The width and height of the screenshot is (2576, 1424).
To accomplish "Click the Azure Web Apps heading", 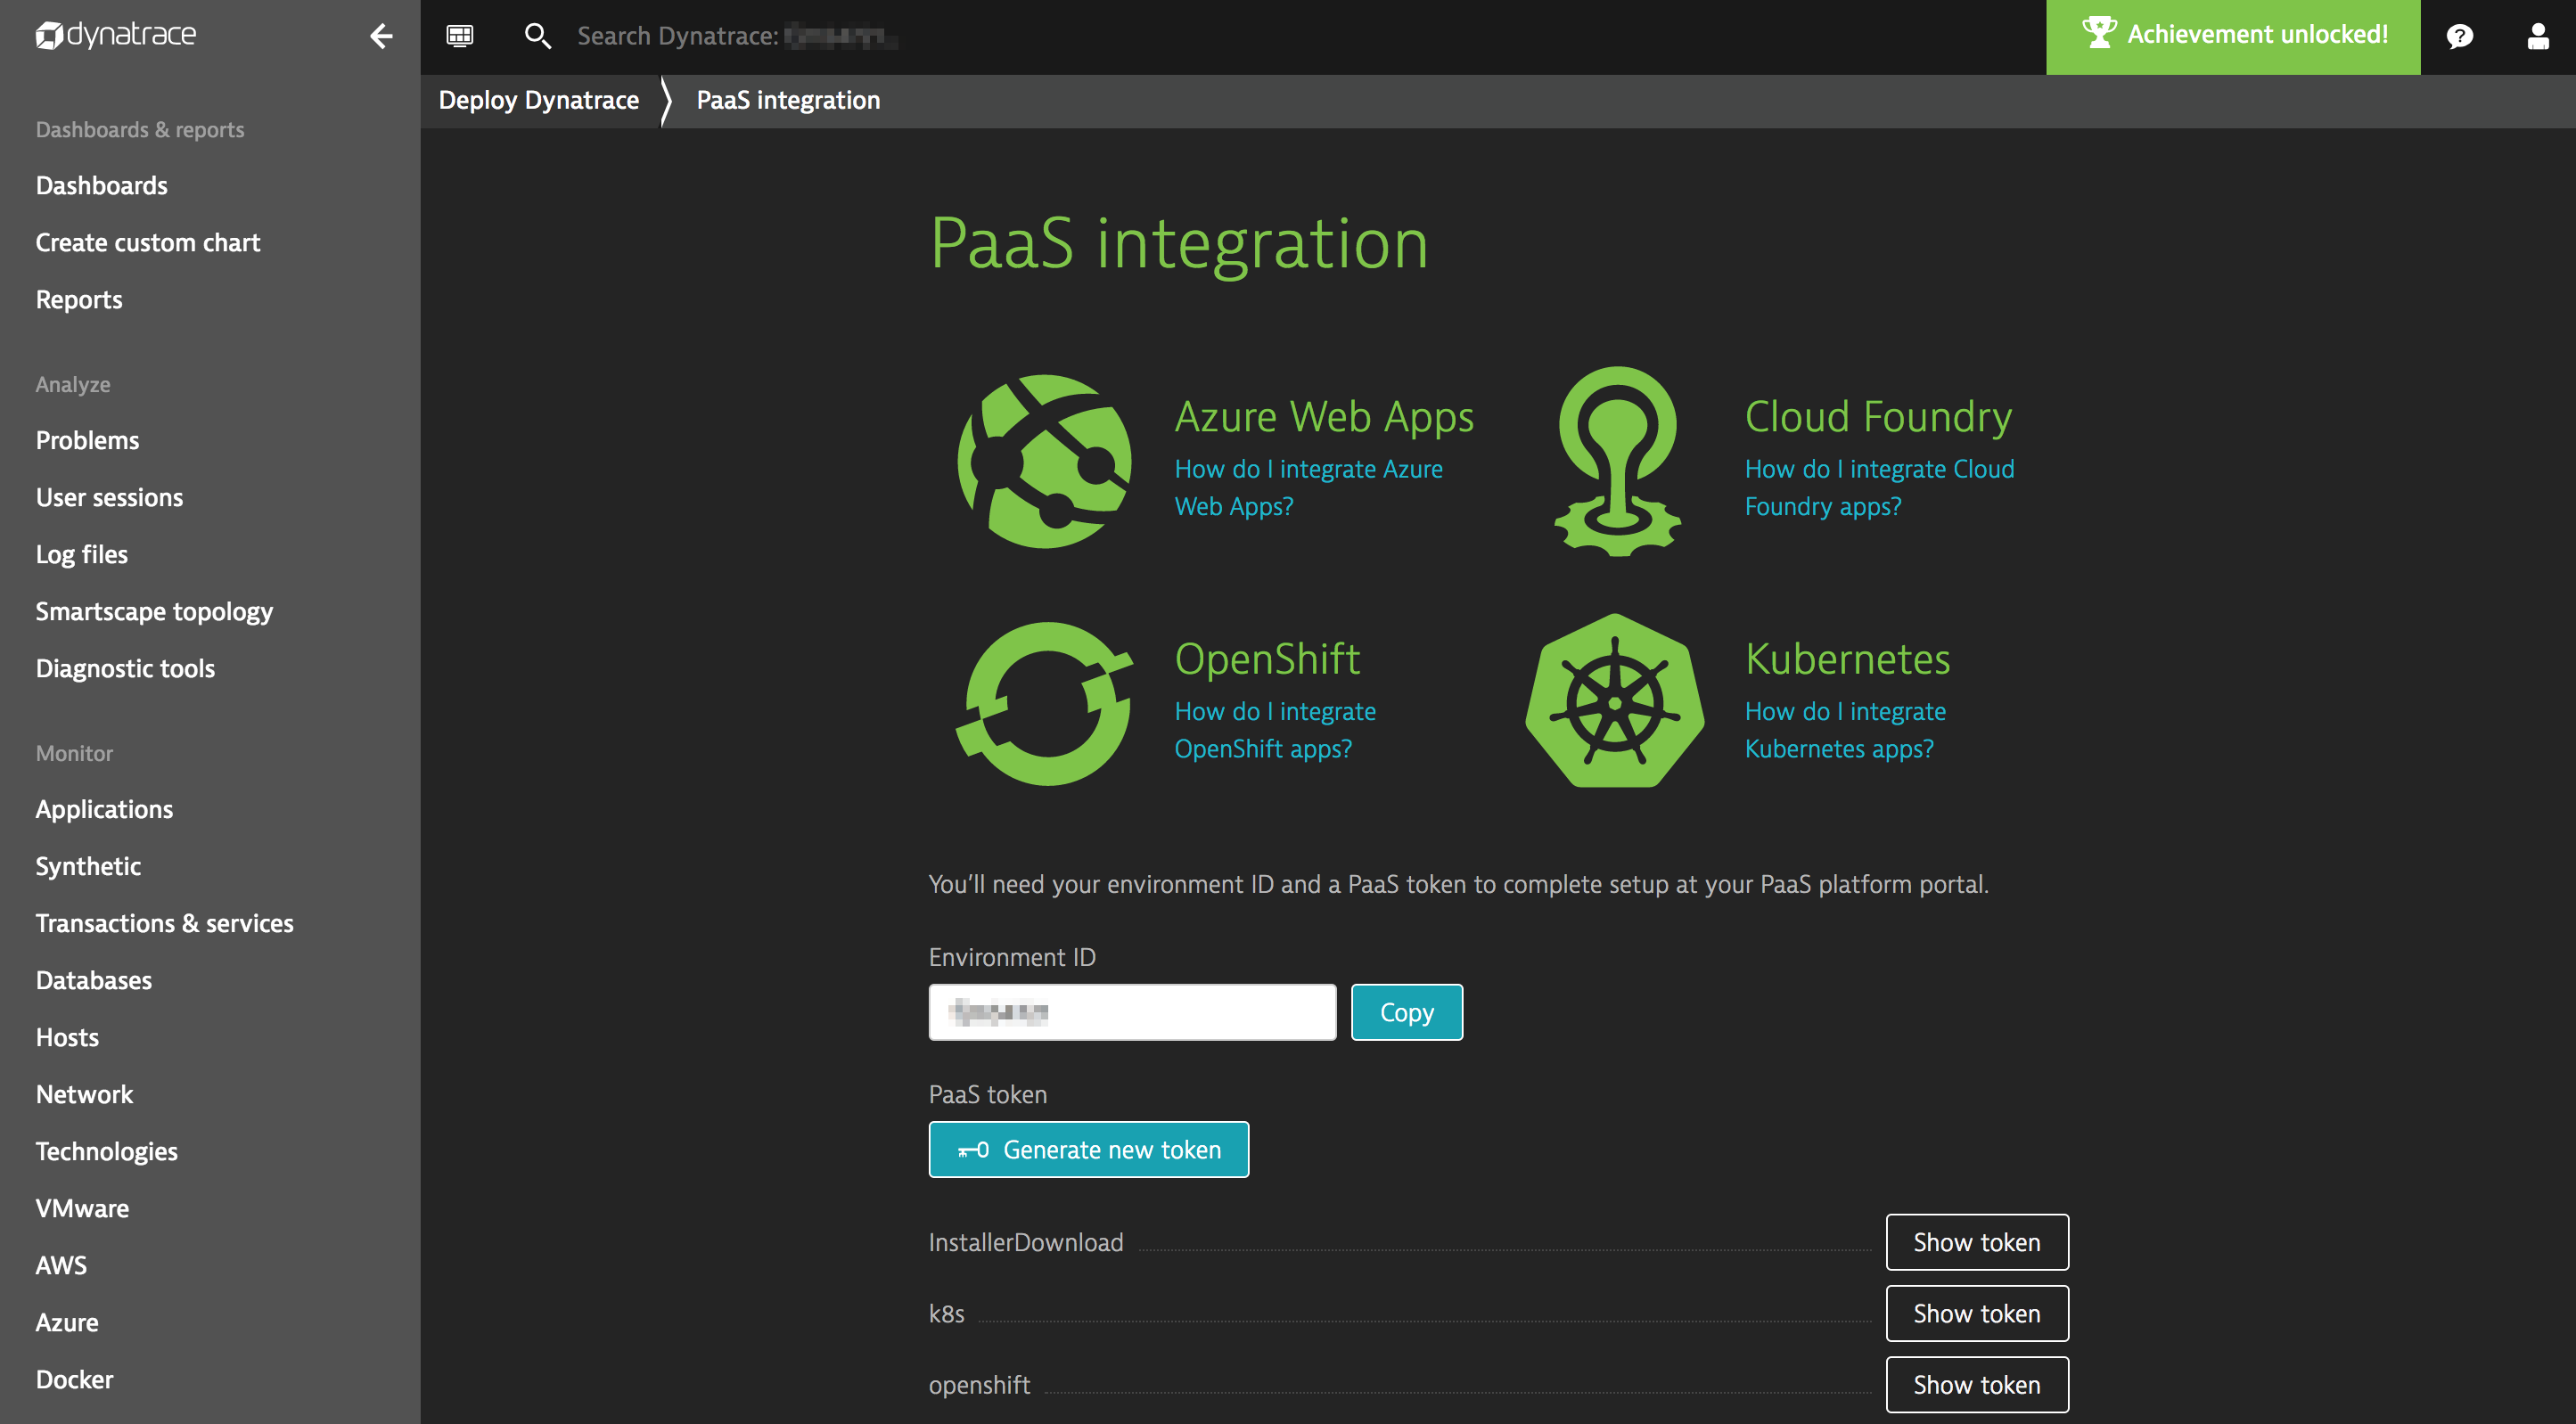I will [1324, 417].
